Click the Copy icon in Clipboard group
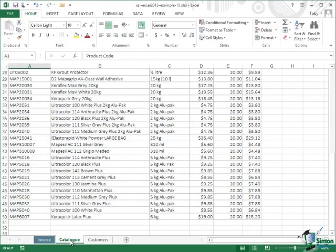Image resolution: width=336 pixels, height=252 pixels. (19, 30)
